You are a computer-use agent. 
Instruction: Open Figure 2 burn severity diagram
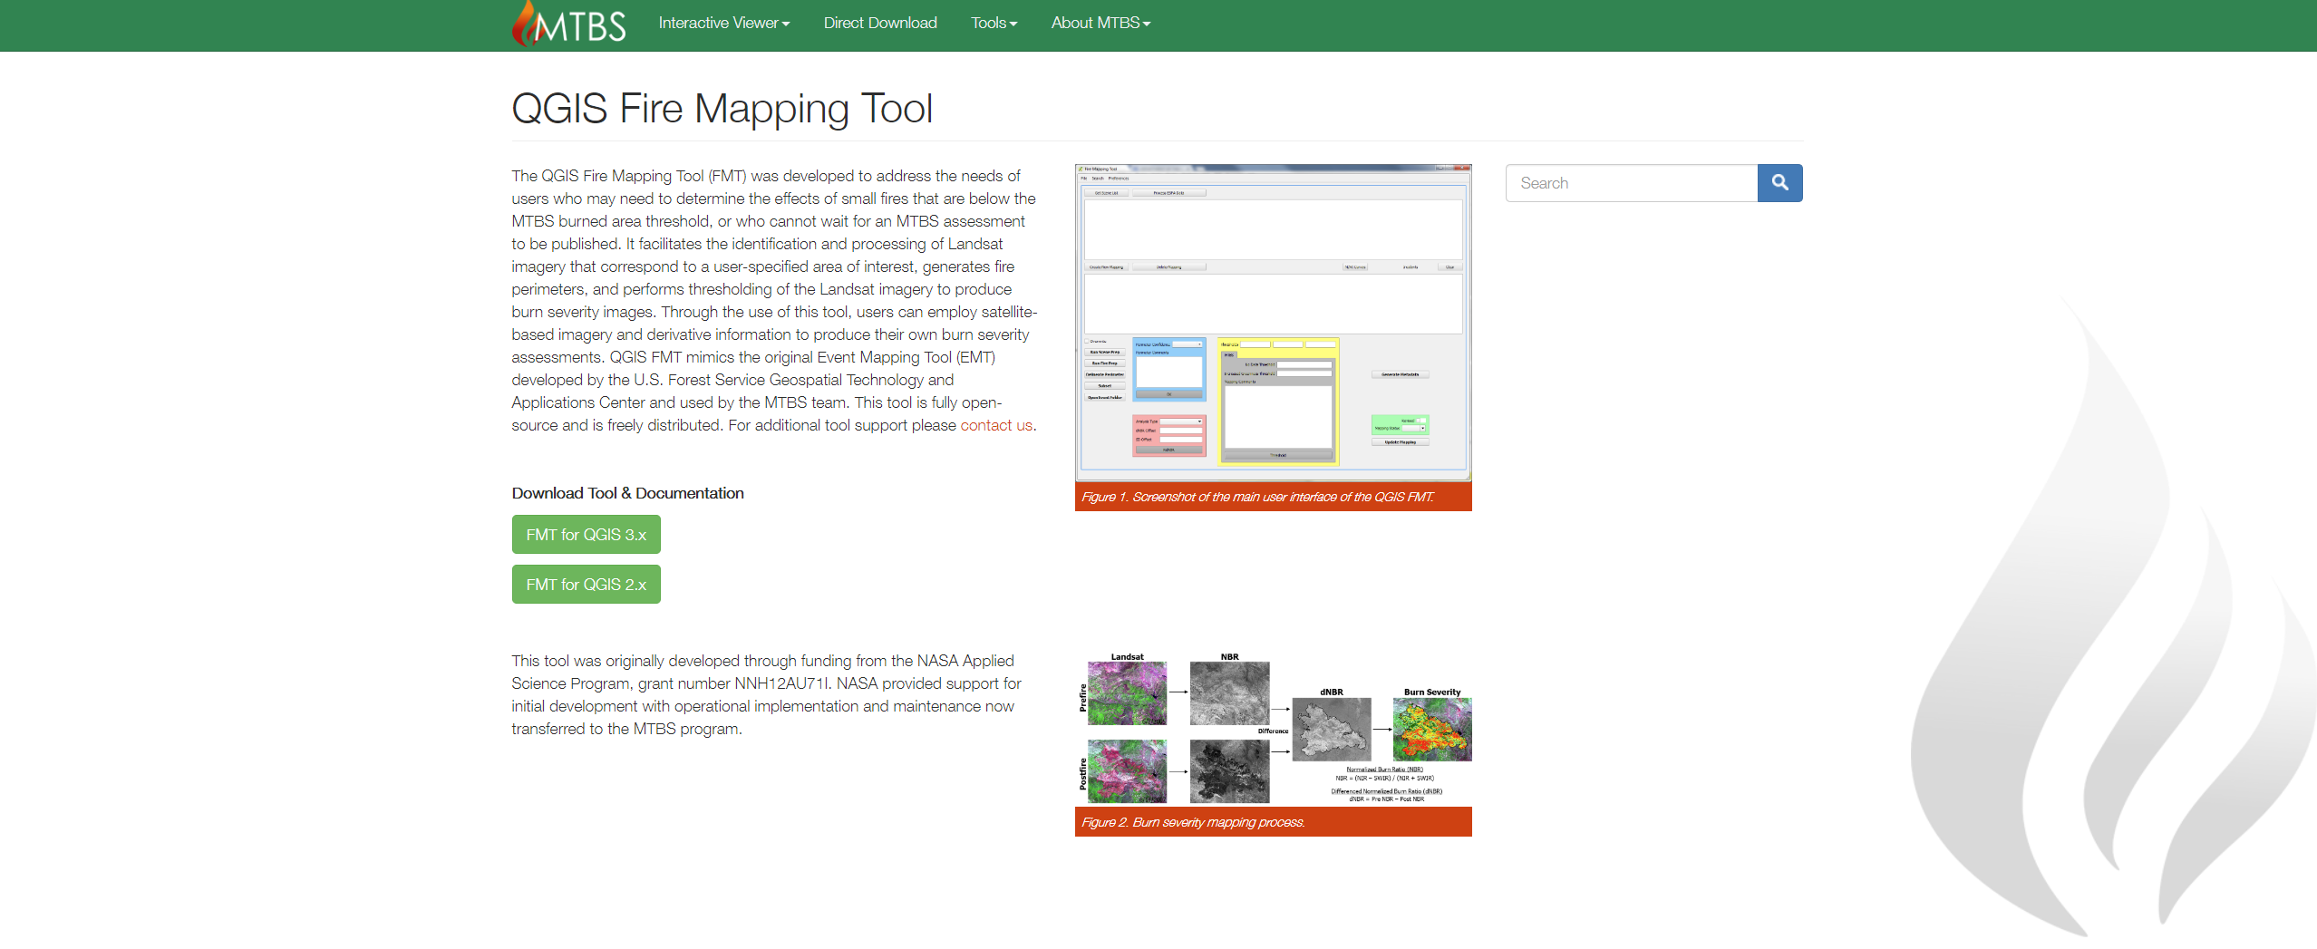click(1273, 728)
